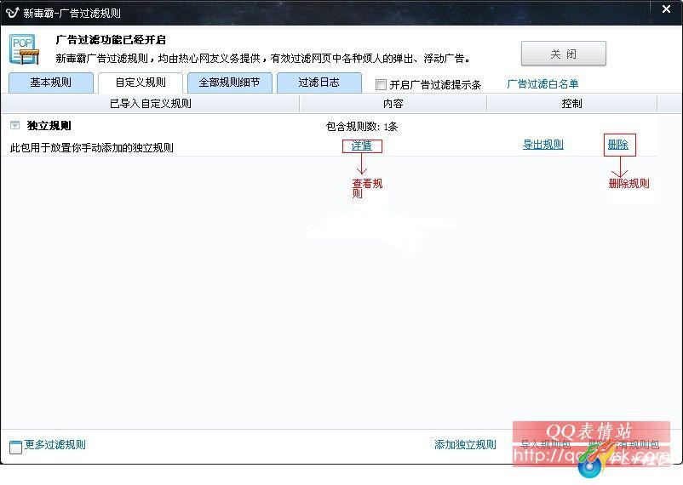The image size is (683, 485).
Task: Click 删除 link for 独立规则
Action: pyautogui.click(x=618, y=145)
